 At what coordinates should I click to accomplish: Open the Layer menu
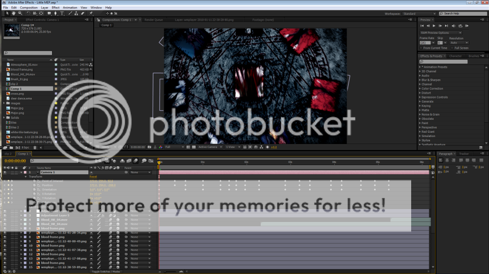[44, 8]
